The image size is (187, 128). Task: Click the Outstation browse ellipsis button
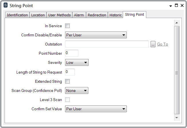click(x=153, y=44)
